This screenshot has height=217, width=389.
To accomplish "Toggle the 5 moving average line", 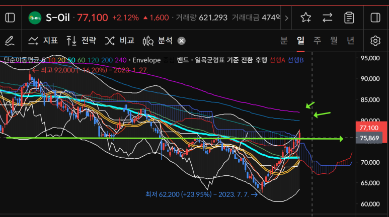I will 43,60.
